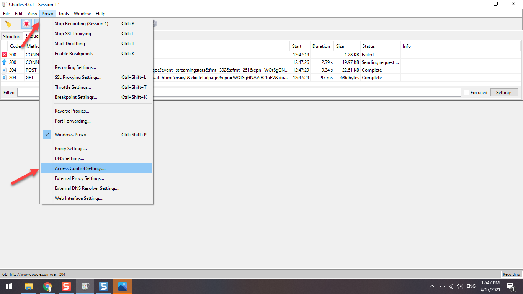This screenshot has width=523, height=294.
Task: Open the Wi-Fi network tray icon
Action: [x=451, y=286]
